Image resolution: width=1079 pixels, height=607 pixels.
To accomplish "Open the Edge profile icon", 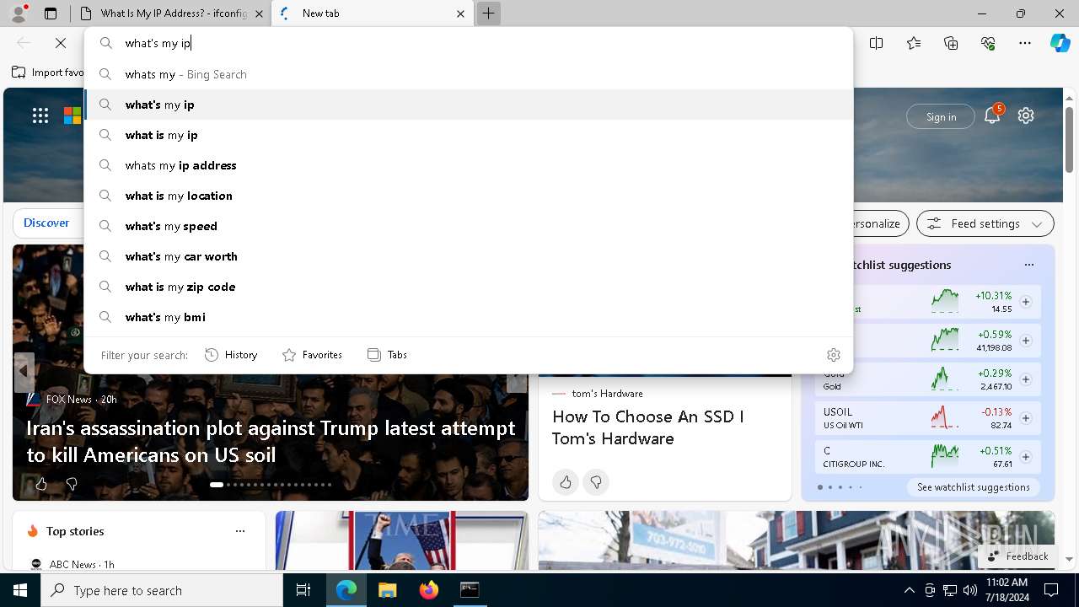I will coord(19,13).
